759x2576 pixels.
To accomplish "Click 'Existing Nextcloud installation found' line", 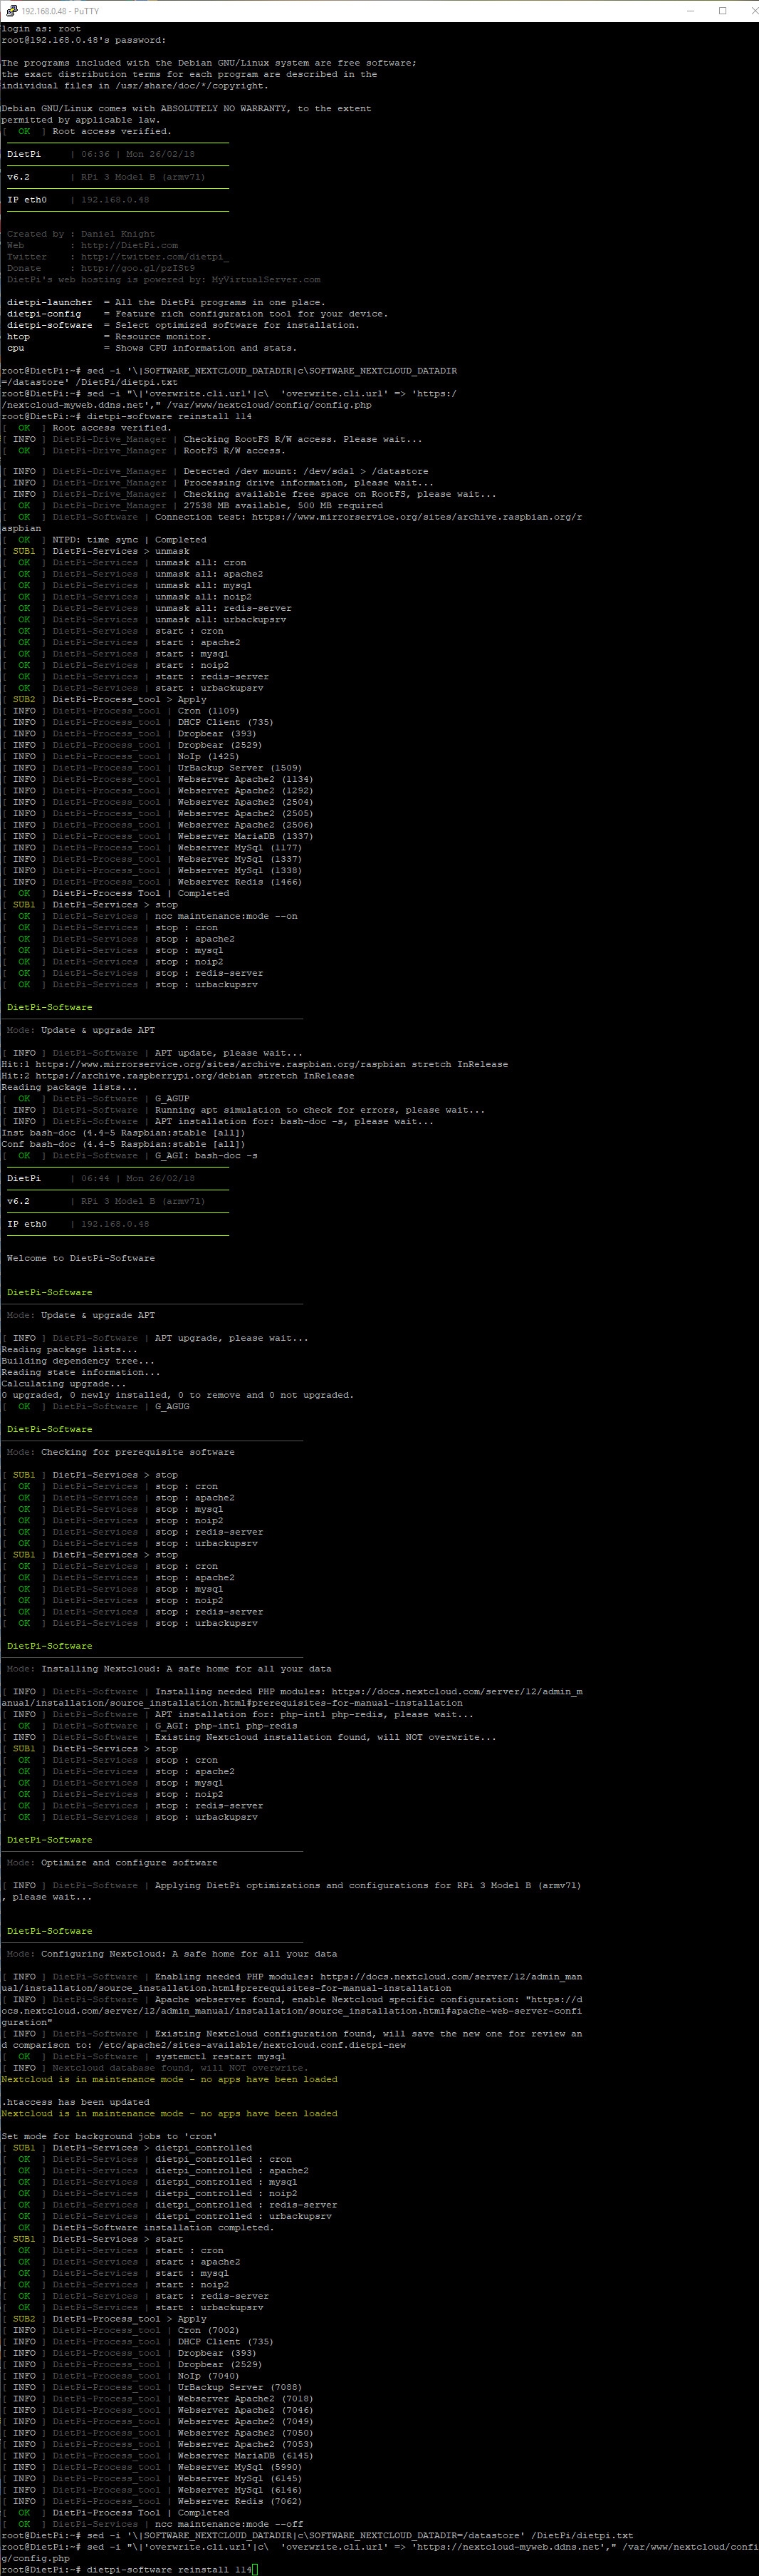I will click(250, 1737).
